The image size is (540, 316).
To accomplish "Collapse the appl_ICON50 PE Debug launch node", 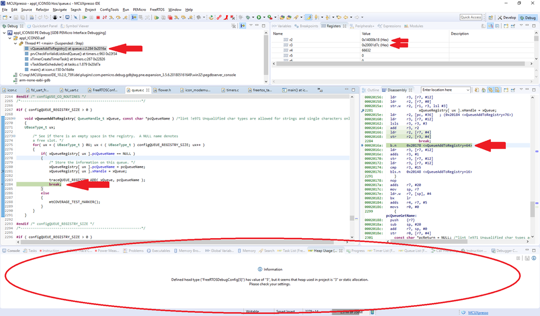I will coord(4,32).
